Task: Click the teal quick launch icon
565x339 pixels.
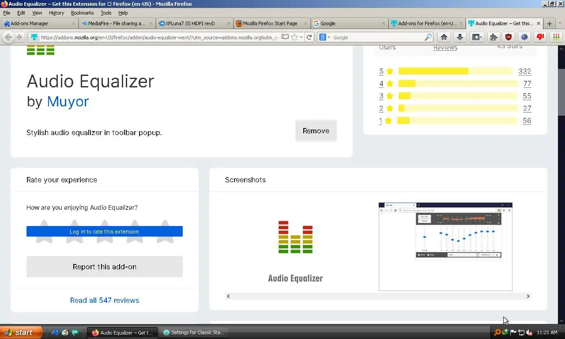Action: pos(75,333)
